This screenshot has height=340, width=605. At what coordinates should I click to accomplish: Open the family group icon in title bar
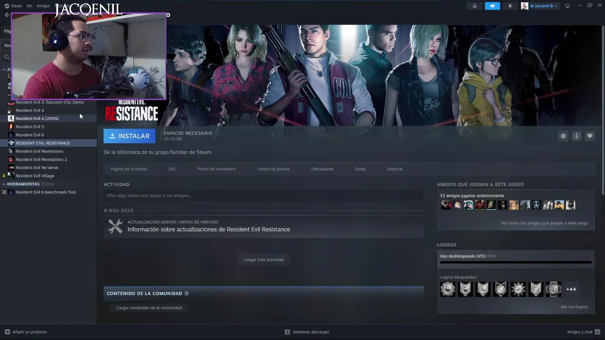point(475,6)
